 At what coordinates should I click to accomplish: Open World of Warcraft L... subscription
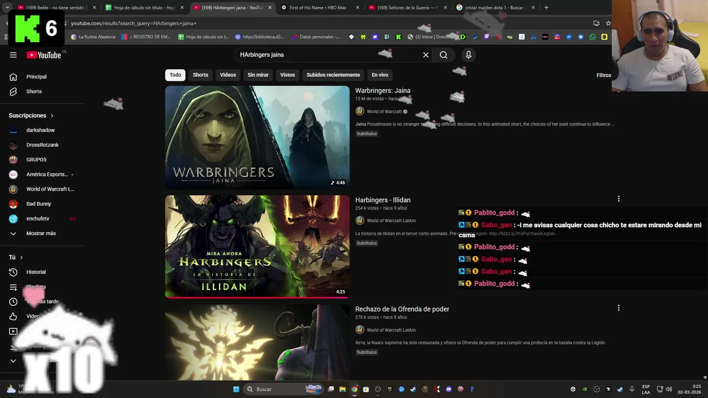click(42, 189)
